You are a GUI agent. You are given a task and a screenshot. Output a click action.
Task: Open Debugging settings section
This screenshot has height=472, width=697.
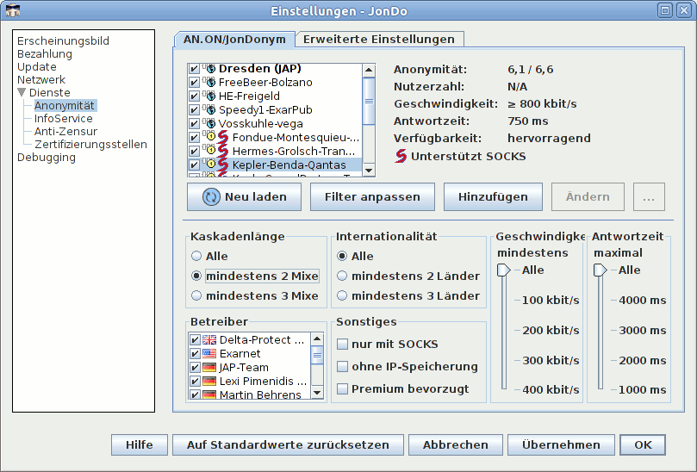pyautogui.click(x=47, y=158)
